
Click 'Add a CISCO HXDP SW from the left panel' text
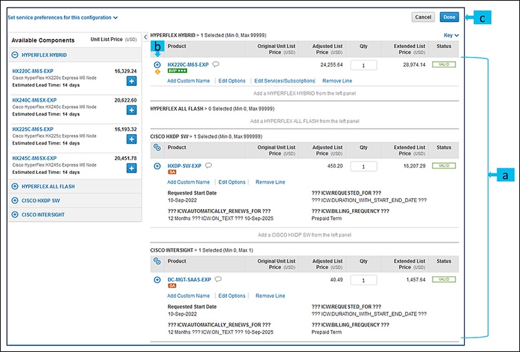tap(305, 234)
